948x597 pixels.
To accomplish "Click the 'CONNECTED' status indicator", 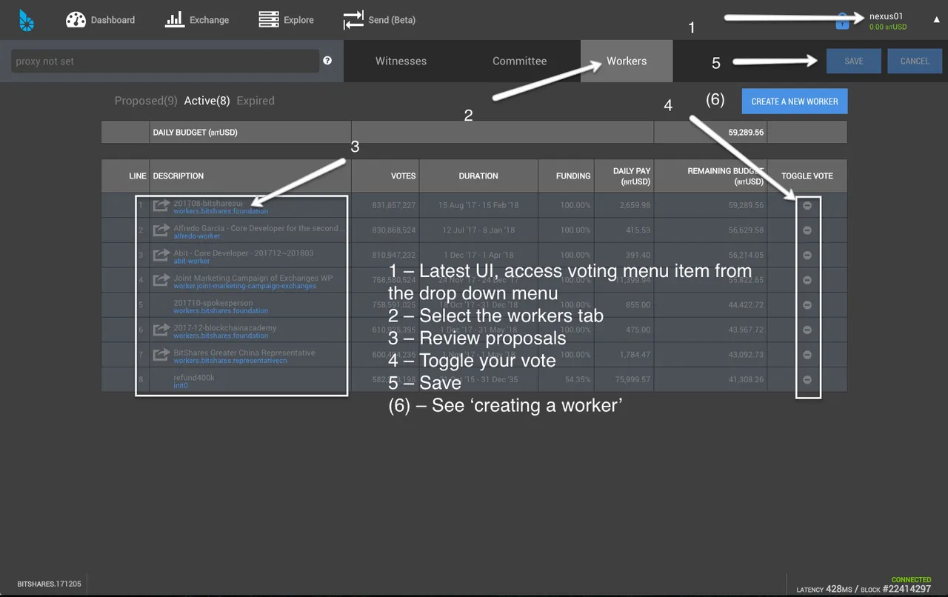I will click(911, 579).
